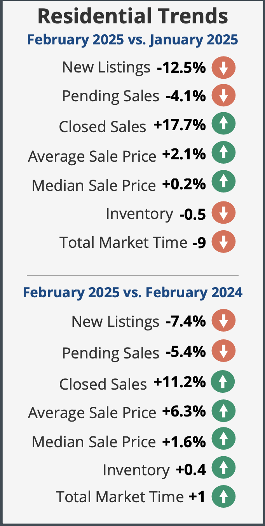Click the green up arrow beside Closed Sales +17.7%
Screen dimensions: 265x526
223,125
